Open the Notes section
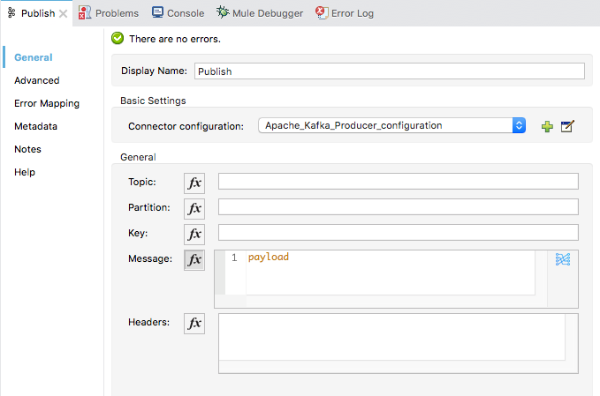 [27, 149]
